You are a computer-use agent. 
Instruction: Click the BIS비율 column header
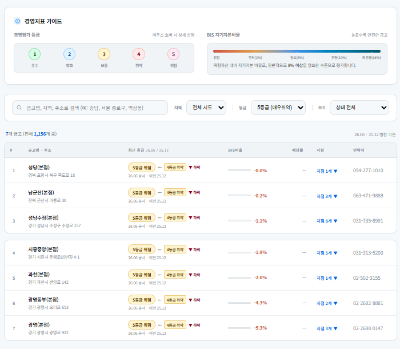(x=235, y=150)
